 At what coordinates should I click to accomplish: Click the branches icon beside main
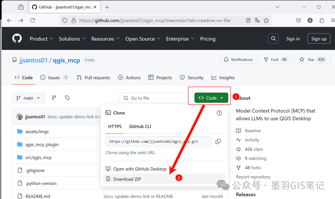(54, 98)
